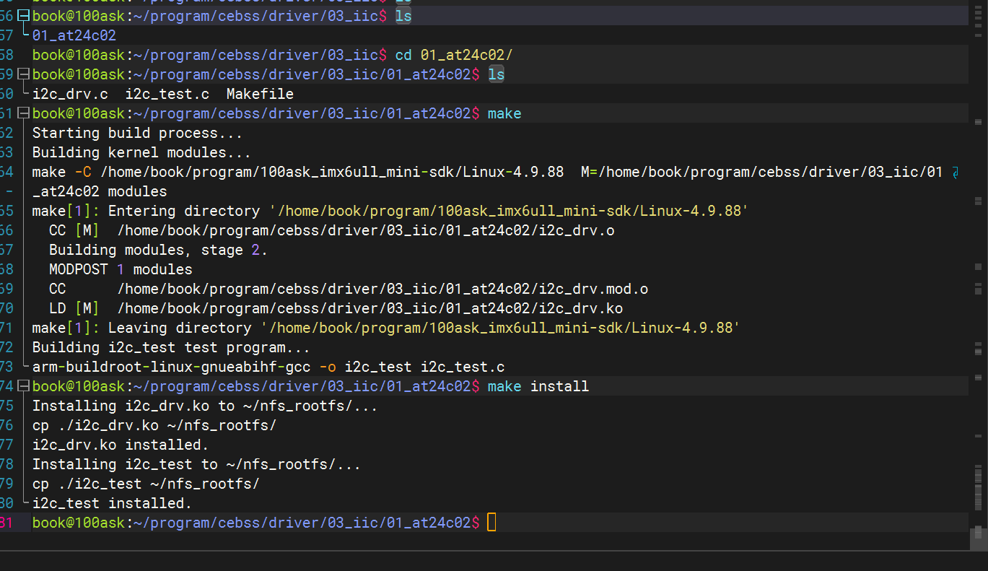The width and height of the screenshot is (988, 571).
Task: Click the 'cp ./i2c_drv.ko ~/nfs_rootfs/' line
Action: (x=154, y=424)
